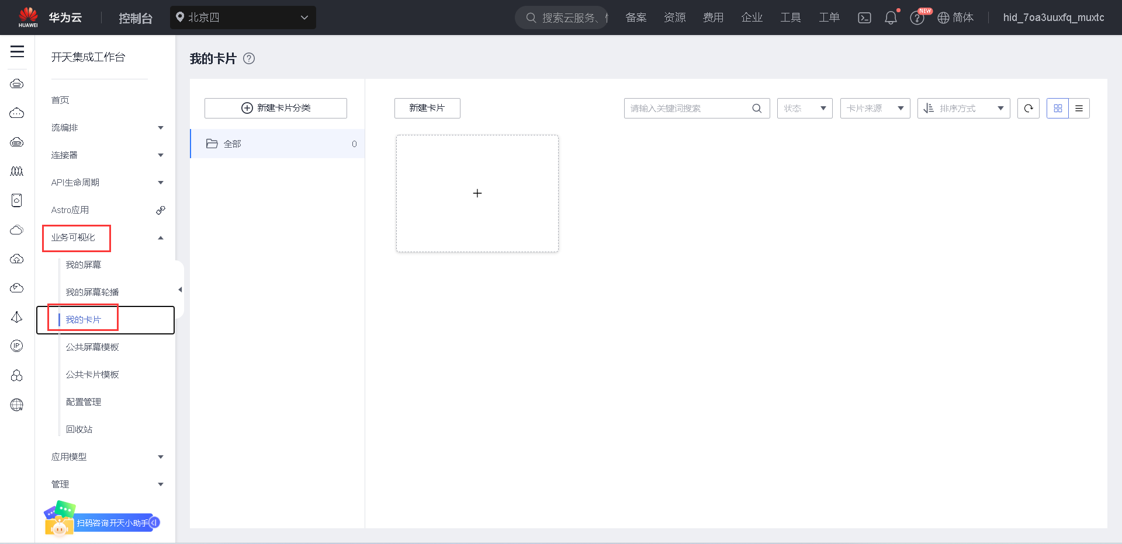Open the 排序方式 sort dropdown
This screenshot has height=544, width=1122.
pos(964,108)
